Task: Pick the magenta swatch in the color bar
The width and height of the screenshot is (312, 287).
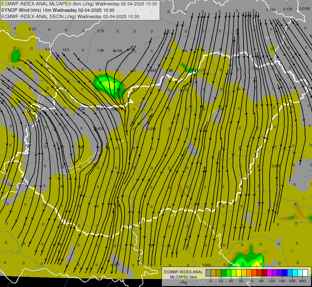Action: 270,273
